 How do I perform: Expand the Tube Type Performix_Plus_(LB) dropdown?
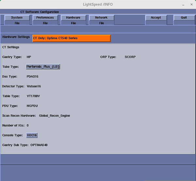pos(43,67)
